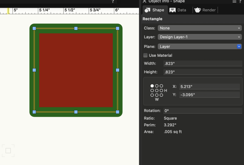Select center anchor point radio button
The width and height of the screenshot is (244, 165).
pos(157,90)
